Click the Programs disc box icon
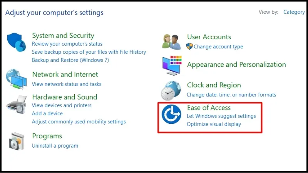This screenshot has width=308, height=173. click(16, 141)
